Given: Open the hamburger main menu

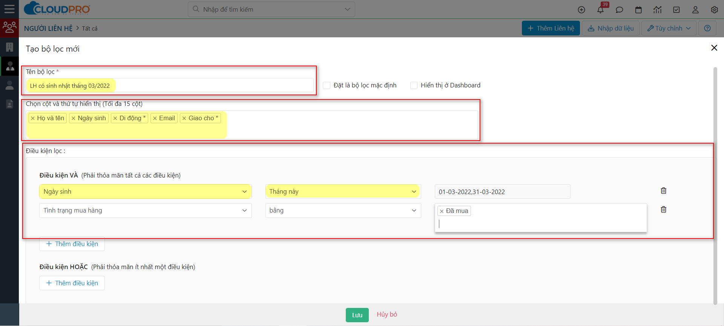Looking at the screenshot, I should tap(9, 9).
